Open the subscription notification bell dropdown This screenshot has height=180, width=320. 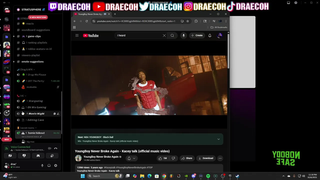click(x=131, y=158)
